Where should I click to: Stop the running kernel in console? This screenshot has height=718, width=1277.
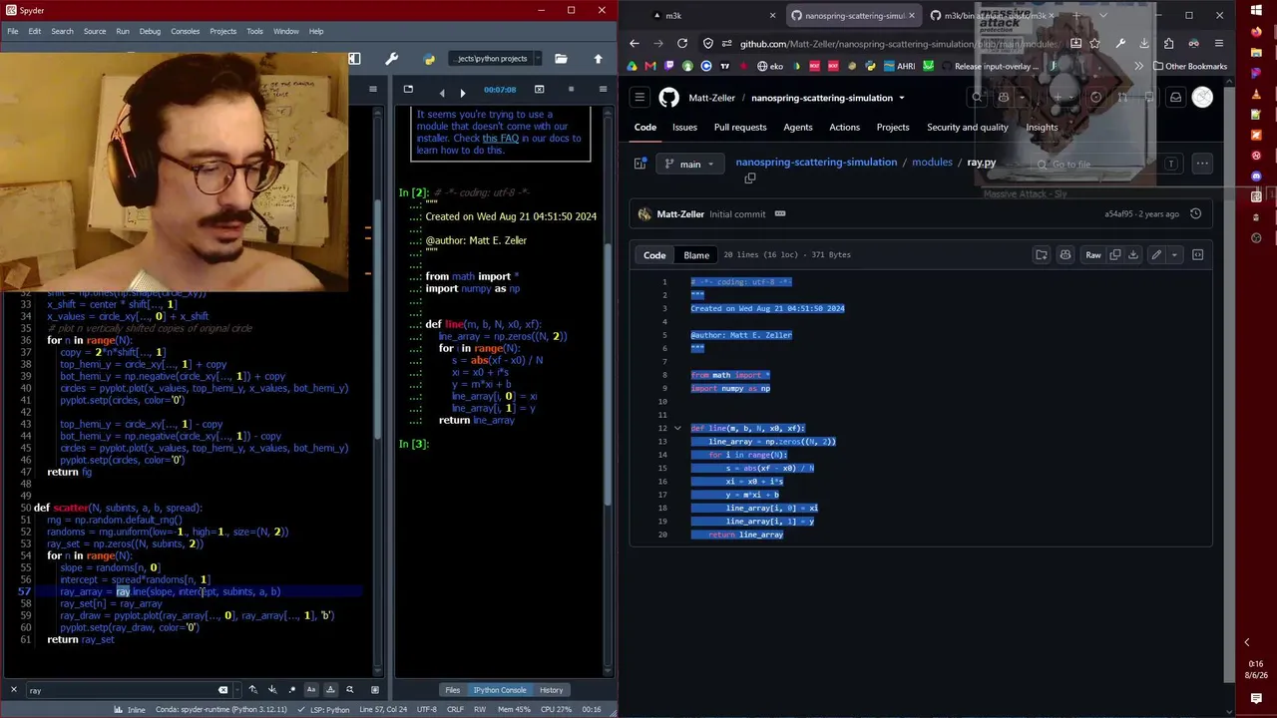pos(571,90)
